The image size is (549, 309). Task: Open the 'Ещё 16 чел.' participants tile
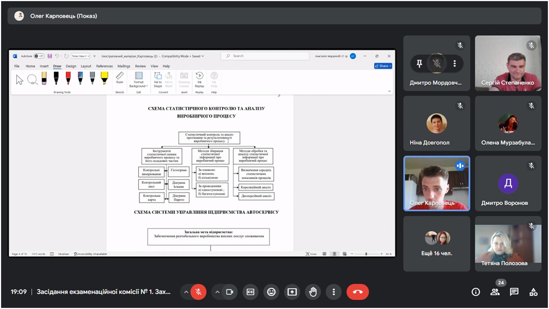pyautogui.click(x=436, y=244)
